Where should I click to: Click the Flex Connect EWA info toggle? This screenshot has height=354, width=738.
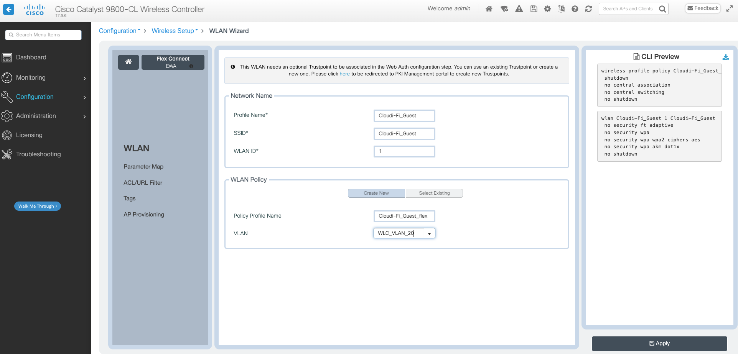(191, 66)
